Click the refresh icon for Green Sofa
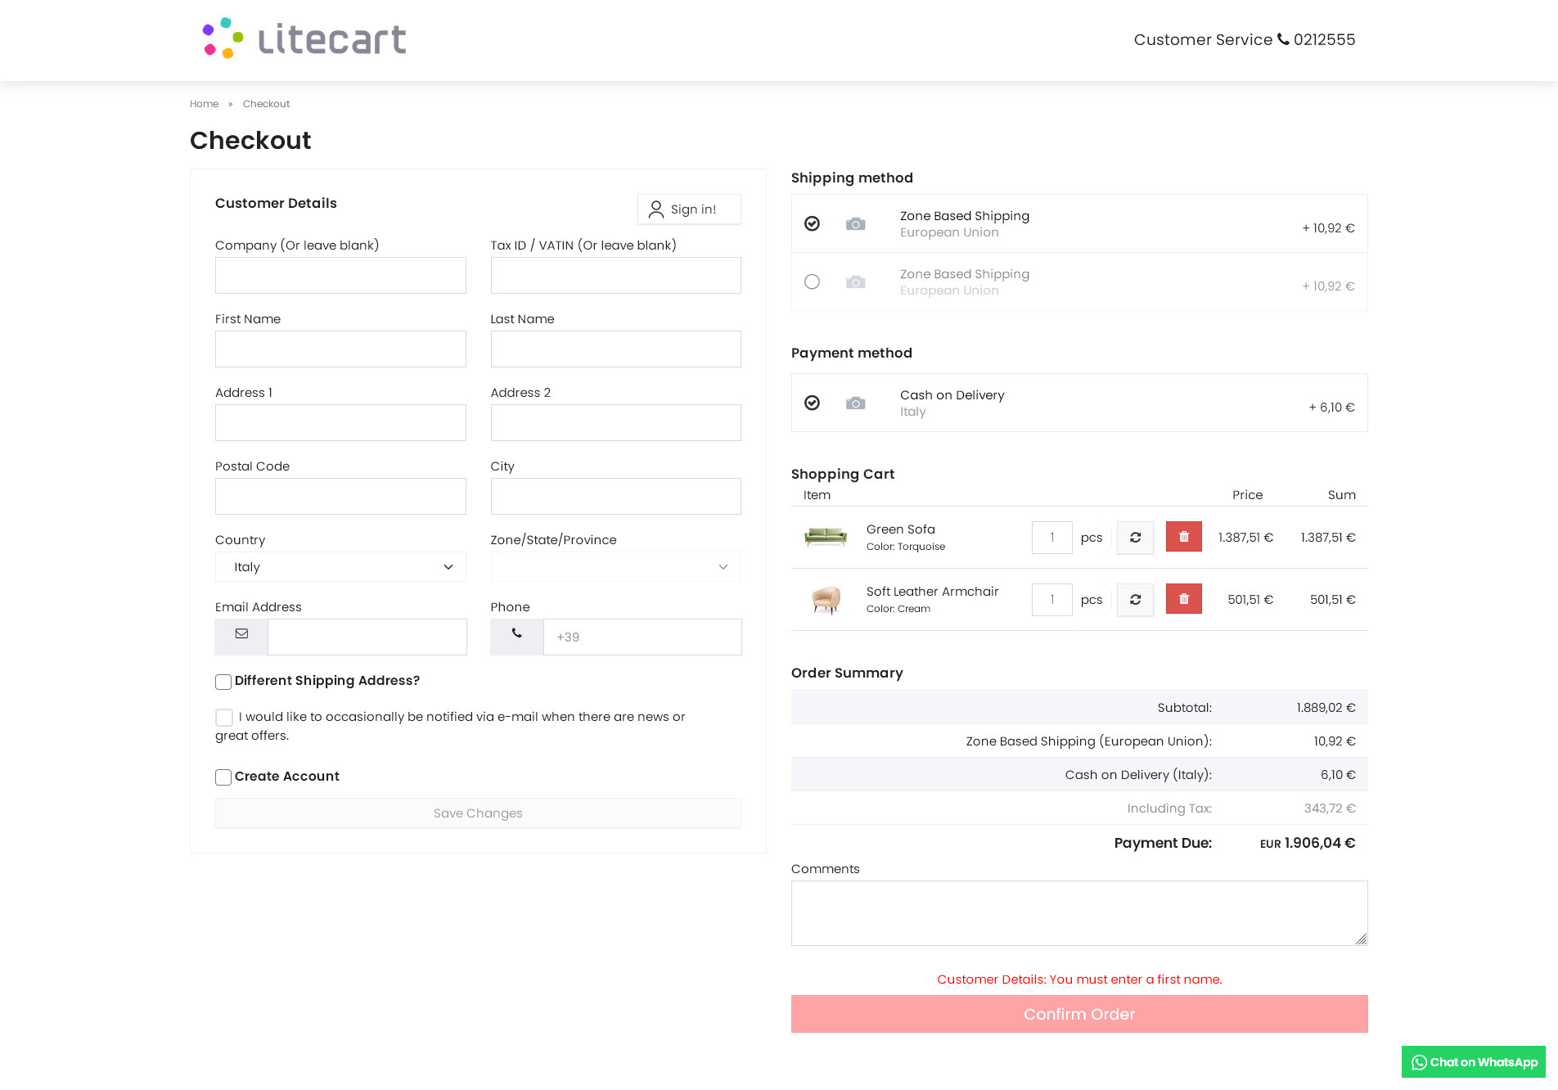 [x=1135, y=538]
